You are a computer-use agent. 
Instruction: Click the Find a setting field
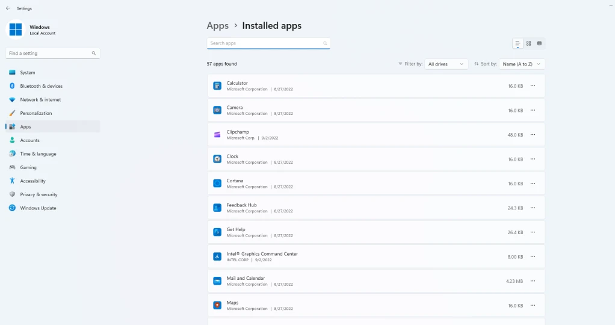click(x=53, y=54)
